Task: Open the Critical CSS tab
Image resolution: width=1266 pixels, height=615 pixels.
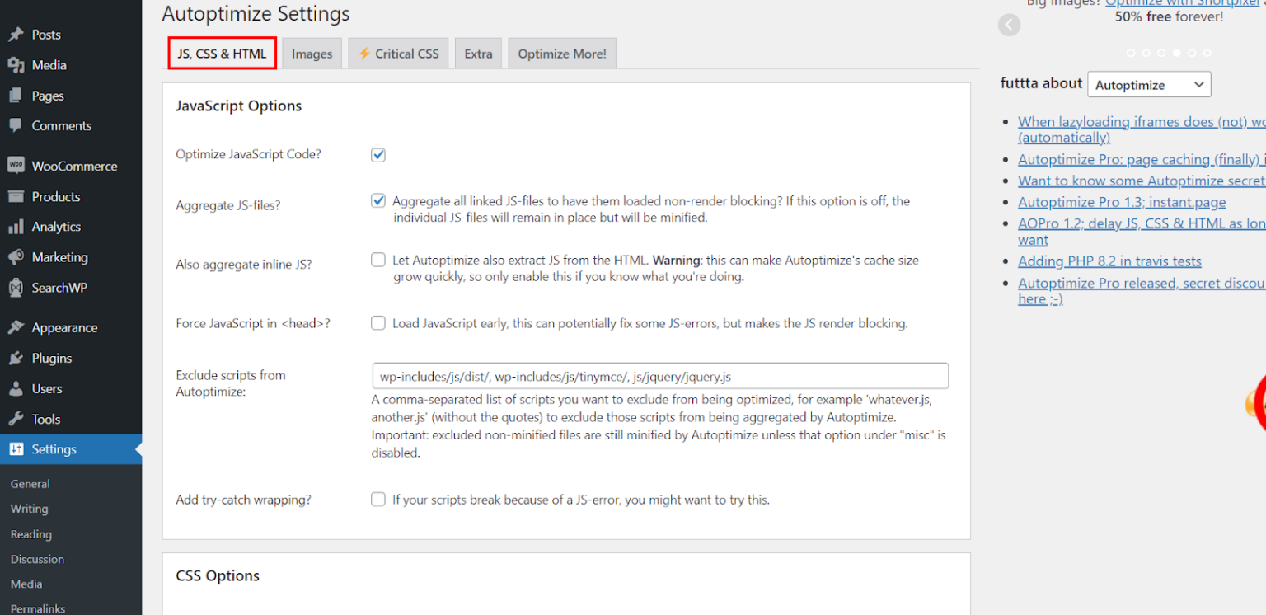Action: tap(398, 54)
